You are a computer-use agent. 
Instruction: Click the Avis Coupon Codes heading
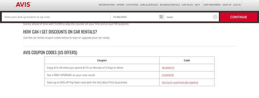(50, 53)
